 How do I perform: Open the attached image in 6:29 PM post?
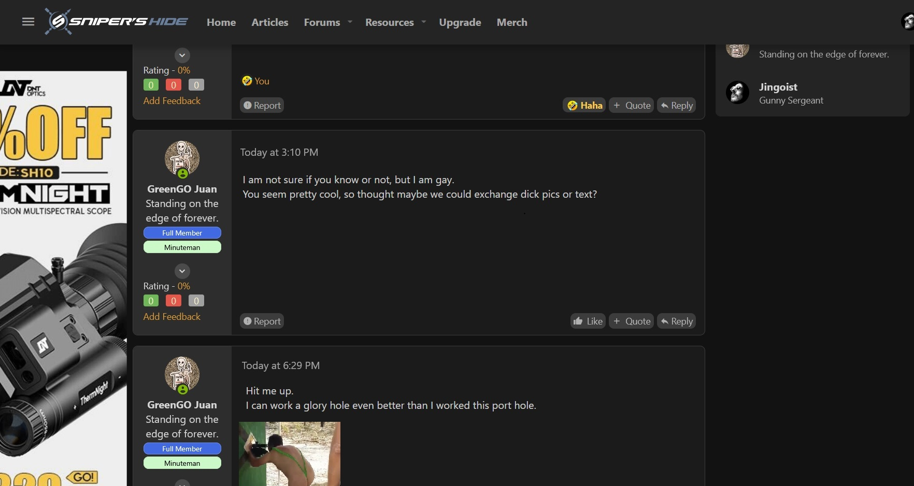tap(290, 454)
